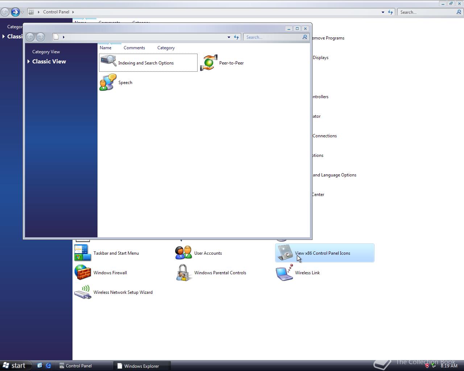The height and width of the screenshot is (371, 464).
Task: Click the first quick launch icon beside start
Action: pyautogui.click(x=40, y=366)
